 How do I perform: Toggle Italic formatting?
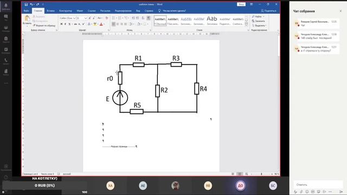tap(65, 24)
